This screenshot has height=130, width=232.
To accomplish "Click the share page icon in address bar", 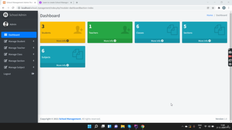I will (208, 8).
